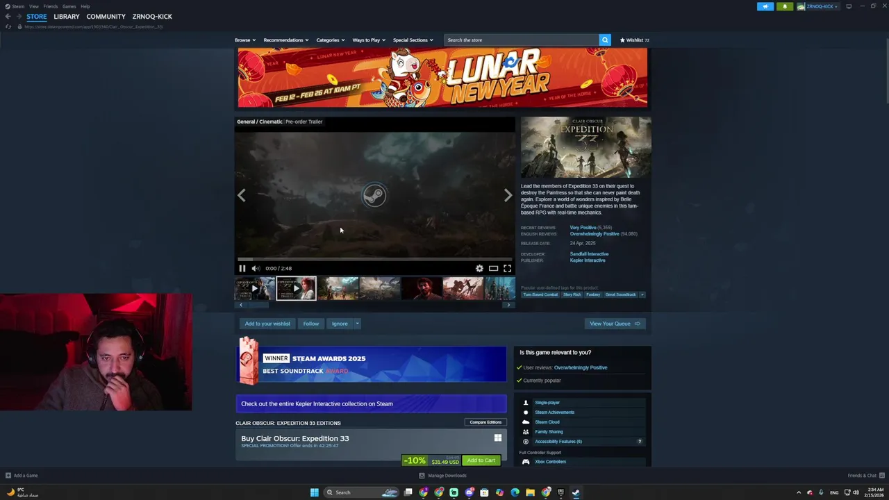Enter fullscreen for the trailer
The height and width of the screenshot is (500, 889).
coord(507,268)
